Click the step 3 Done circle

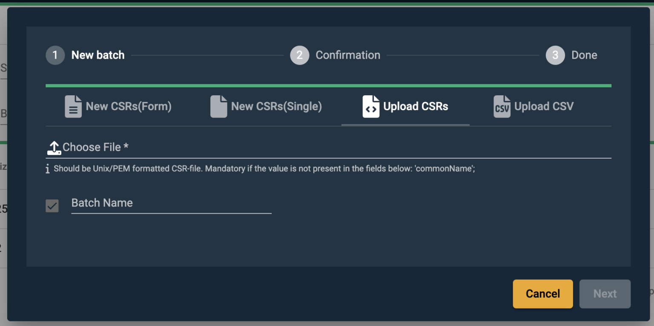[x=555, y=55]
